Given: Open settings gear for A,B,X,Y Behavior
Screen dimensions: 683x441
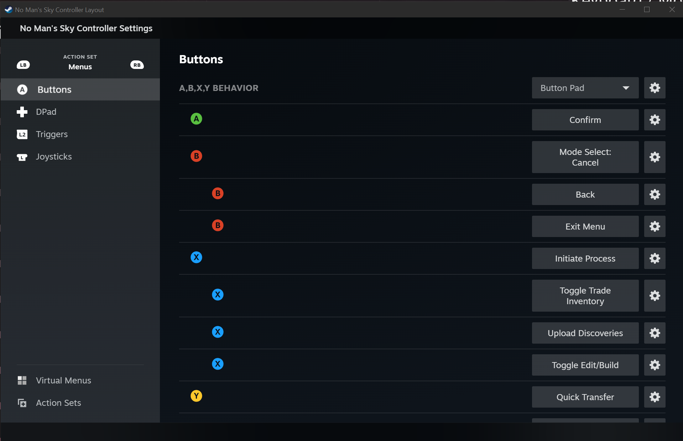Looking at the screenshot, I should tap(655, 88).
